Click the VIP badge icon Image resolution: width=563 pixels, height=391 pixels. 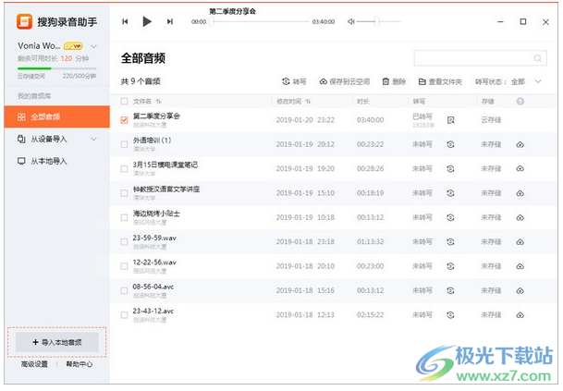(x=73, y=46)
